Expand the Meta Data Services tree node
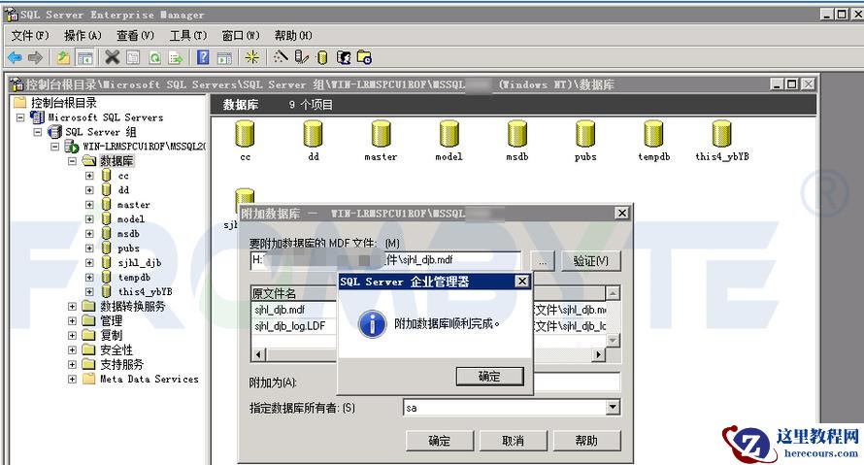Screen dimensions: 864x465 coord(72,379)
